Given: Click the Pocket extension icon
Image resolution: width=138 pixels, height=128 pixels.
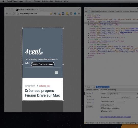Looking at the screenshot, I should coord(71,13).
